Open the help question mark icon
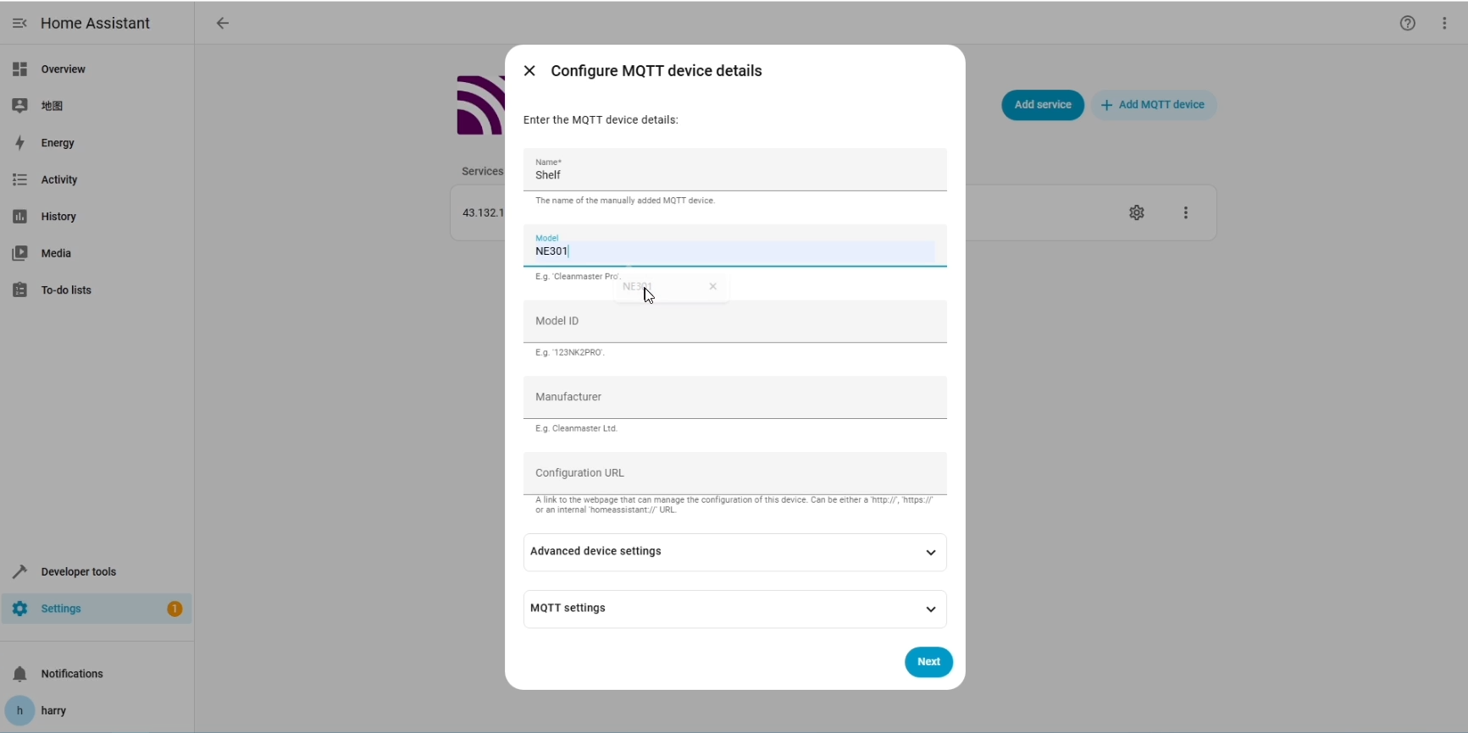The image size is (1468, 733). (1407, 24)
